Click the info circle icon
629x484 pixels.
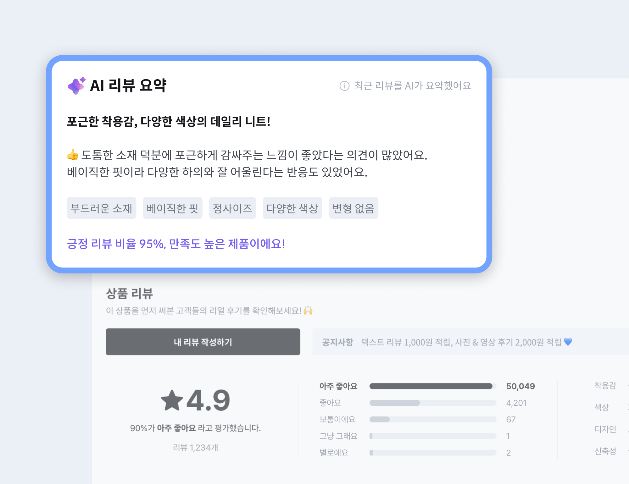pyautogui.click(x=344, y=86)
